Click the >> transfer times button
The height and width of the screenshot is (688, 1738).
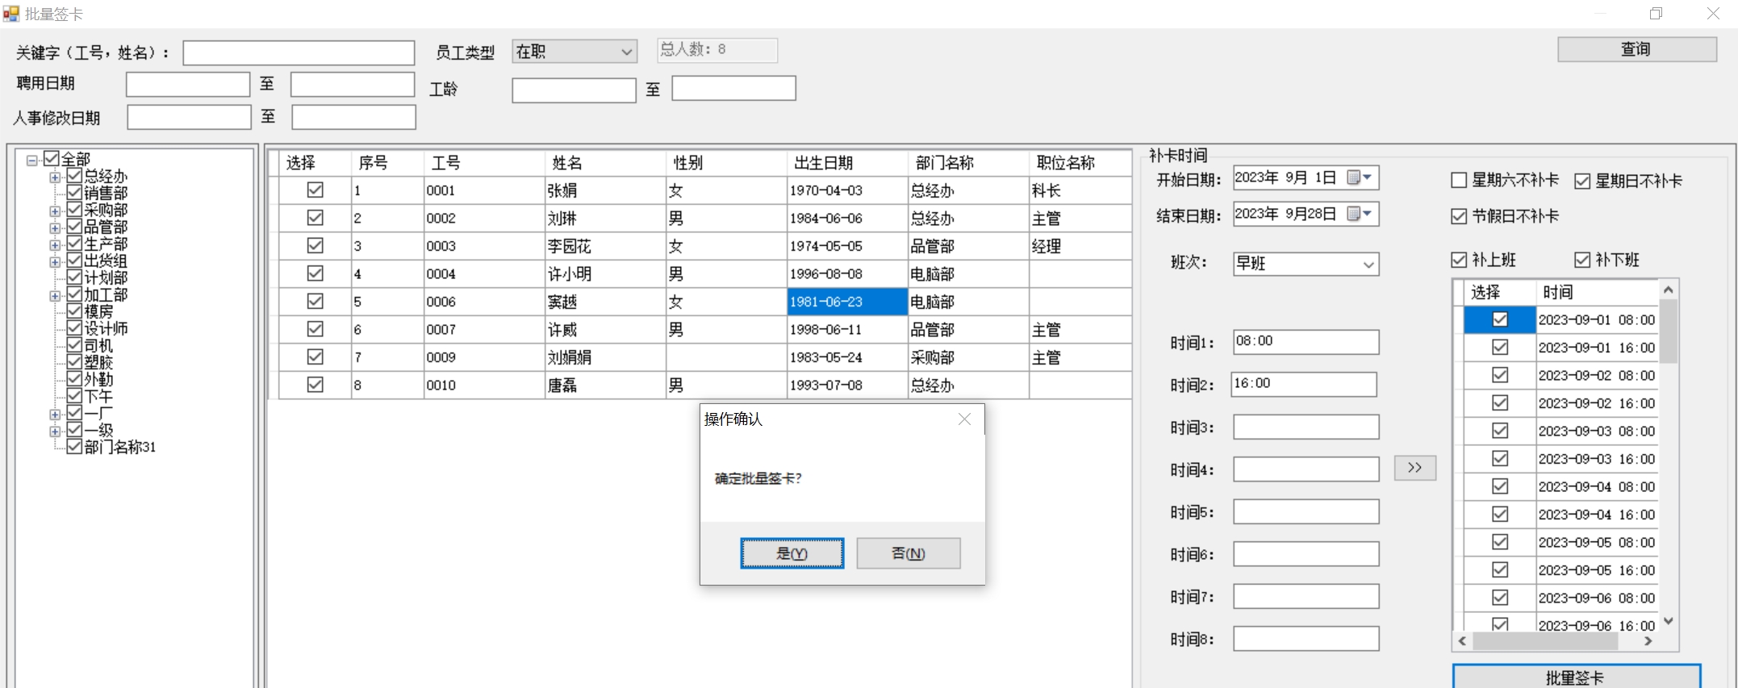[1414, 468]
